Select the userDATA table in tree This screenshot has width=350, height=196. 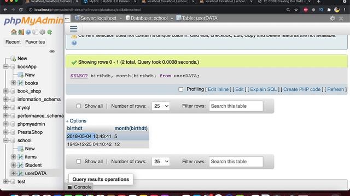(x=36, y=173)
